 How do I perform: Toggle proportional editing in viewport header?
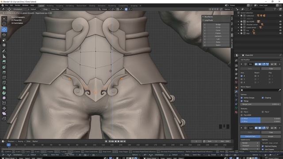coord(126,9)
